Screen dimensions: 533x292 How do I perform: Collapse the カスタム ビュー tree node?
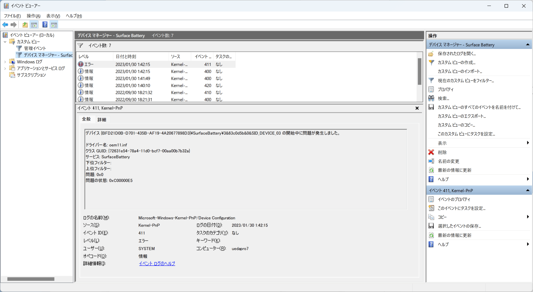(x=5, y=42)
